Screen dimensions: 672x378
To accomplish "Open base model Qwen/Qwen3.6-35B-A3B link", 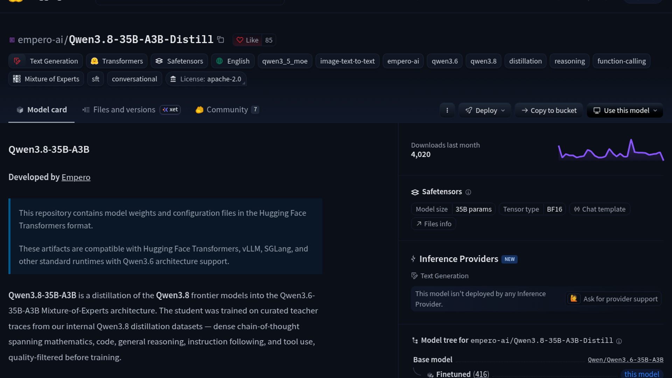I will [x=625, y=359].
